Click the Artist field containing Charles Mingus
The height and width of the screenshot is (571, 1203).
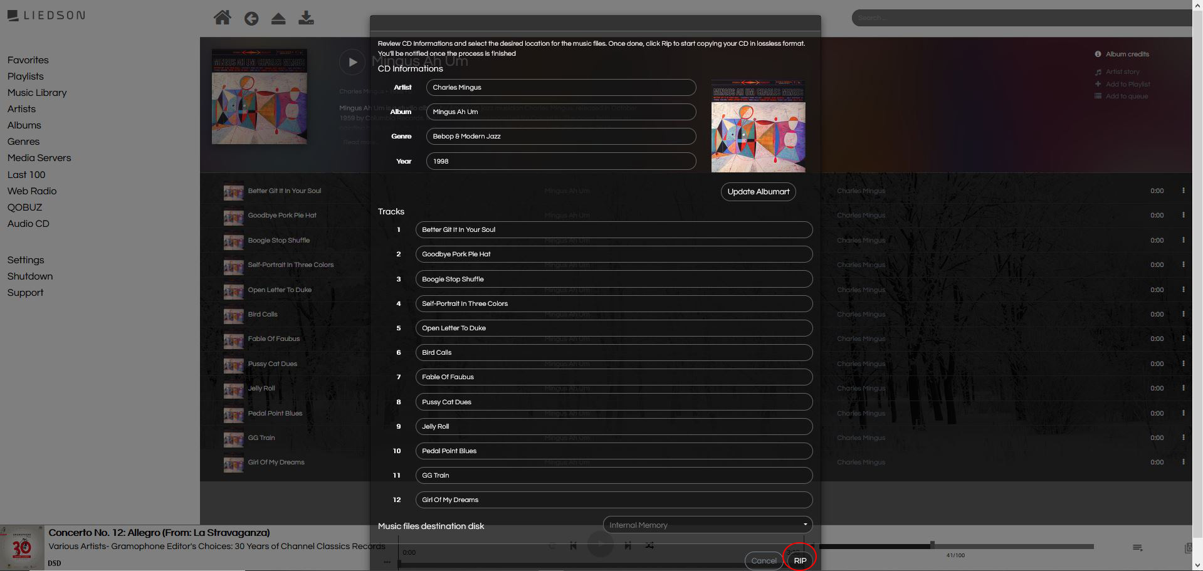[560, 88]
